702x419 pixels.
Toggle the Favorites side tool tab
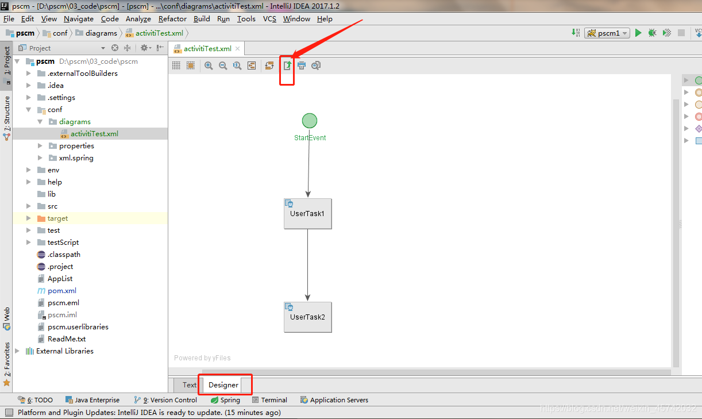(x=7, y=364)
